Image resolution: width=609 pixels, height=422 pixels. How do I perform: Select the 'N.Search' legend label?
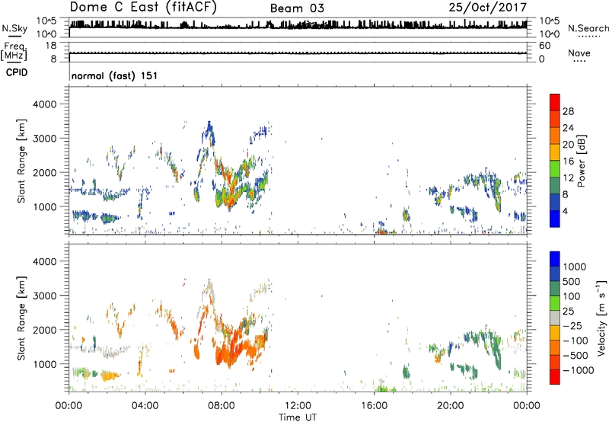[588, 28]
